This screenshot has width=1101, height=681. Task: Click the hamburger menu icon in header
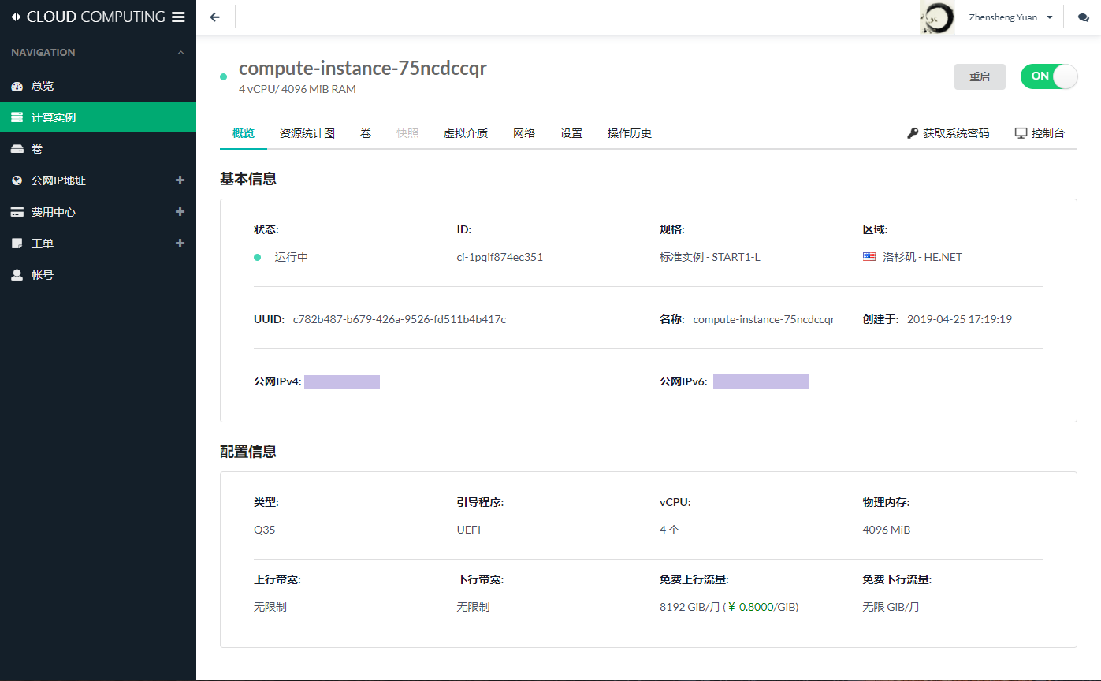178,17
